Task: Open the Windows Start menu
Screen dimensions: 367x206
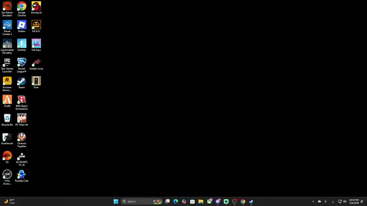Action: tap(116, 201)
